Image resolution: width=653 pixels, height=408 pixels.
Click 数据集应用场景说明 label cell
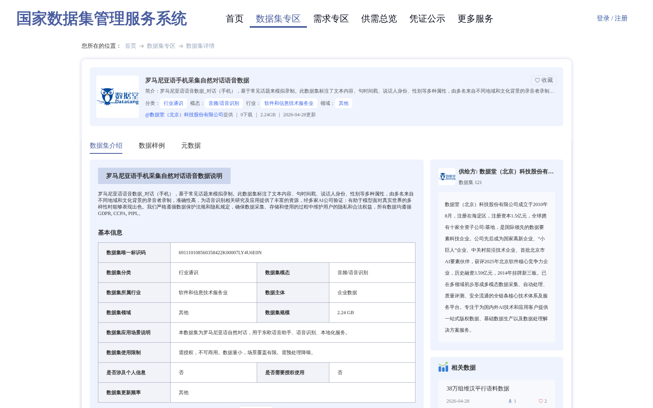coord(134,333)
